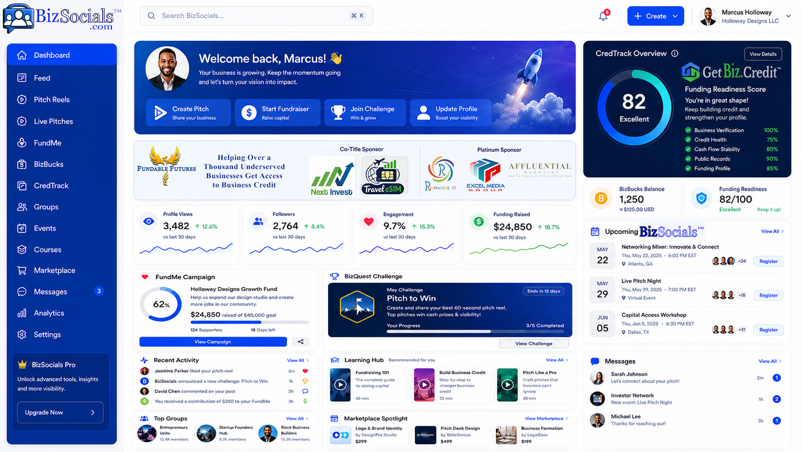The width and height of the screenshot is (803, 452).
Task: Click the Join Challenge button
Action: click(x=365, y=112)
